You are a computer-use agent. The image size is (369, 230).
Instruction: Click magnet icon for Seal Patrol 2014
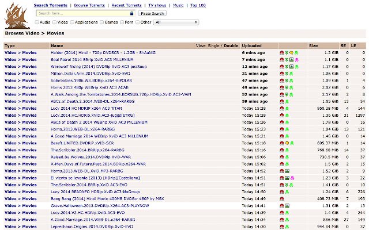[282, 60]
